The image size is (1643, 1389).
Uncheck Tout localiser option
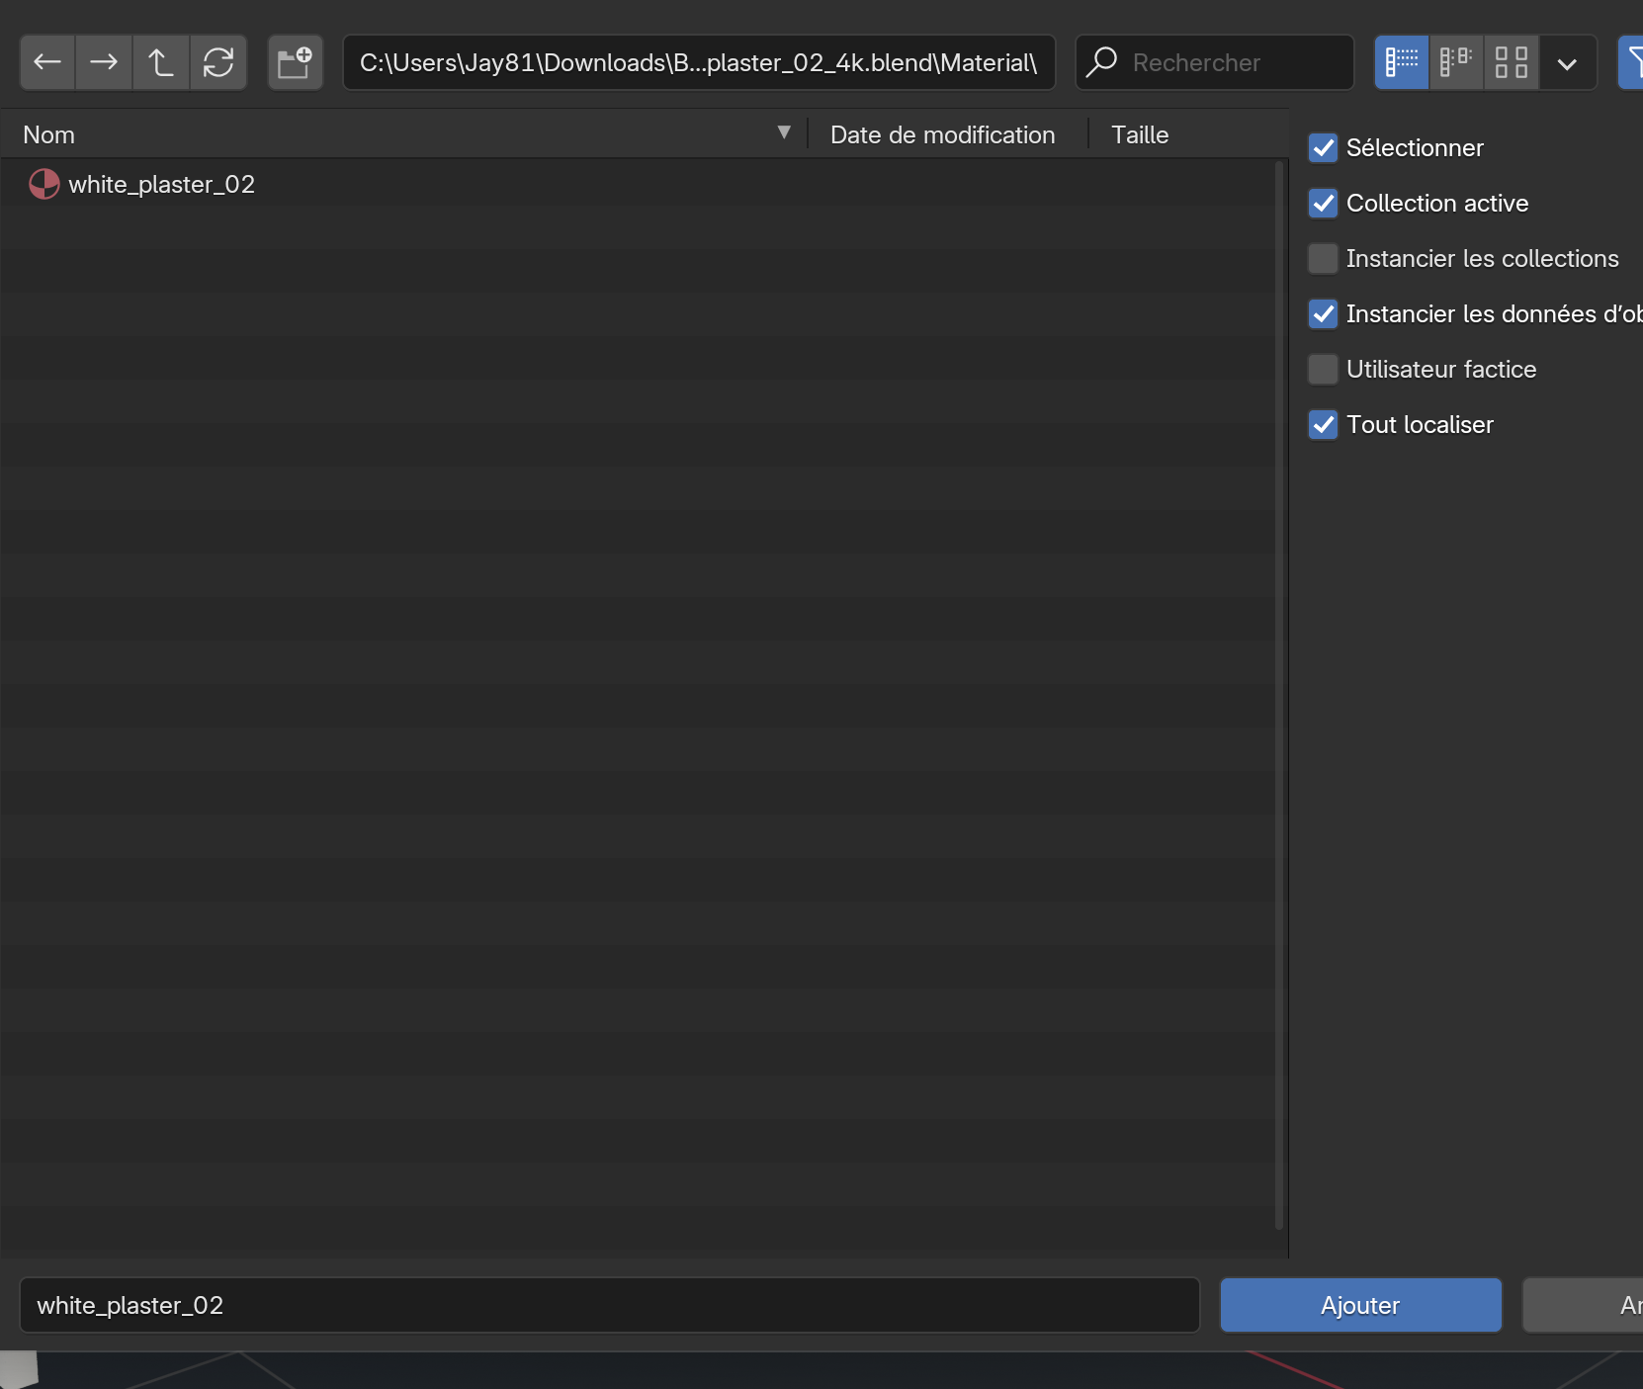[1323, 425]
